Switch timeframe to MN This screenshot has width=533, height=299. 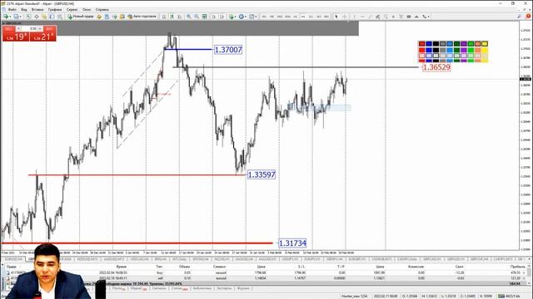click(x=326, y=17)
